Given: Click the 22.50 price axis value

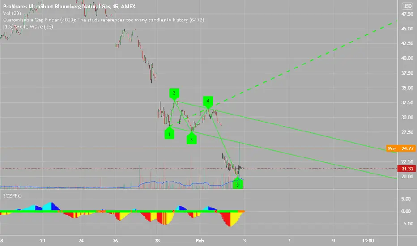Looking at the screenshot, I should [407, 162].
